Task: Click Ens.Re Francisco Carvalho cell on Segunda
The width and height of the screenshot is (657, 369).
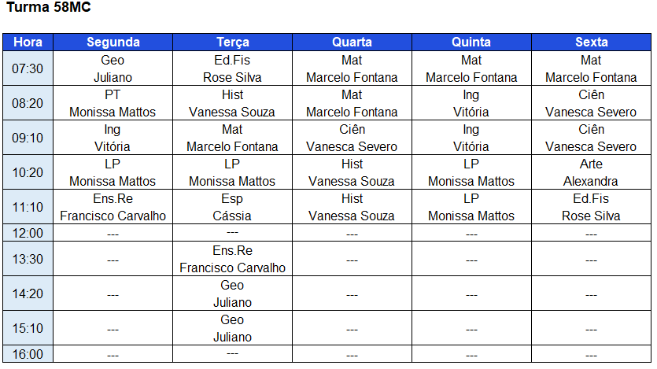Action: 113,207
